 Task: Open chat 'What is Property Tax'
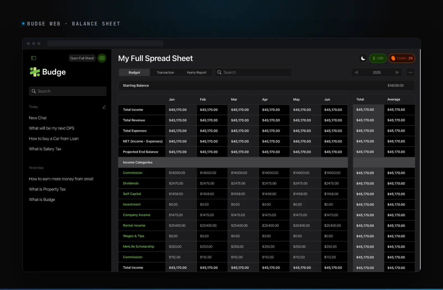[47, 189]
